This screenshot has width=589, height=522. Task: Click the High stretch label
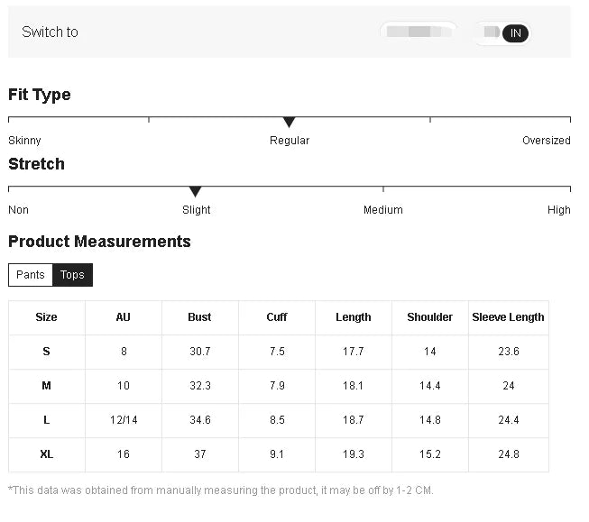click(x=558, y=210)
